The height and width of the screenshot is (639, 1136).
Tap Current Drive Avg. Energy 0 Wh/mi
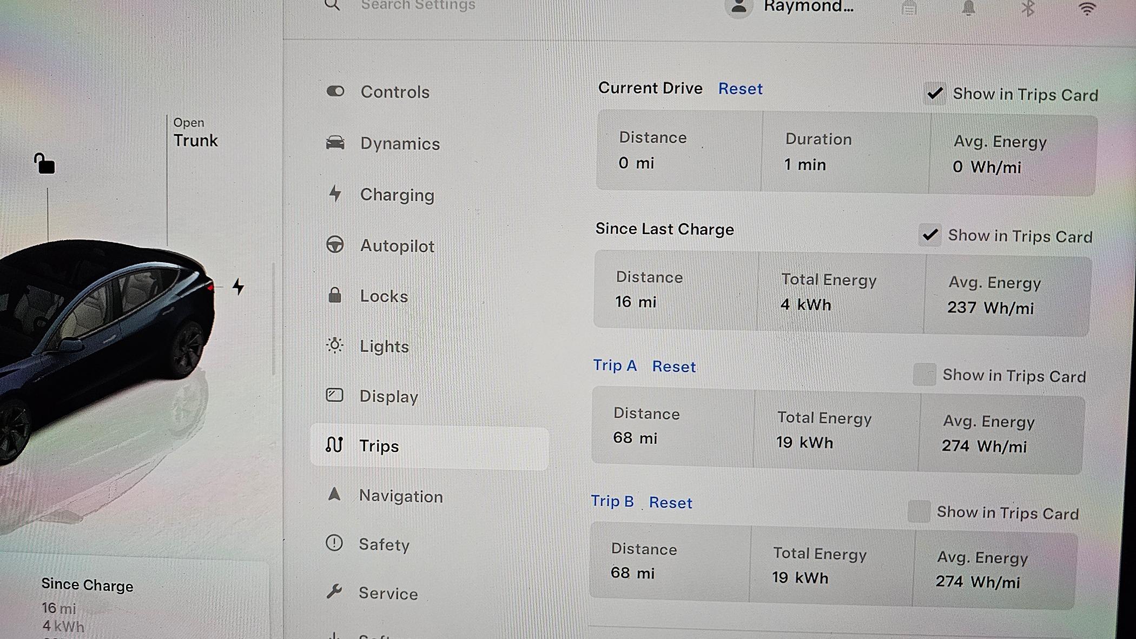click(987, 167)
